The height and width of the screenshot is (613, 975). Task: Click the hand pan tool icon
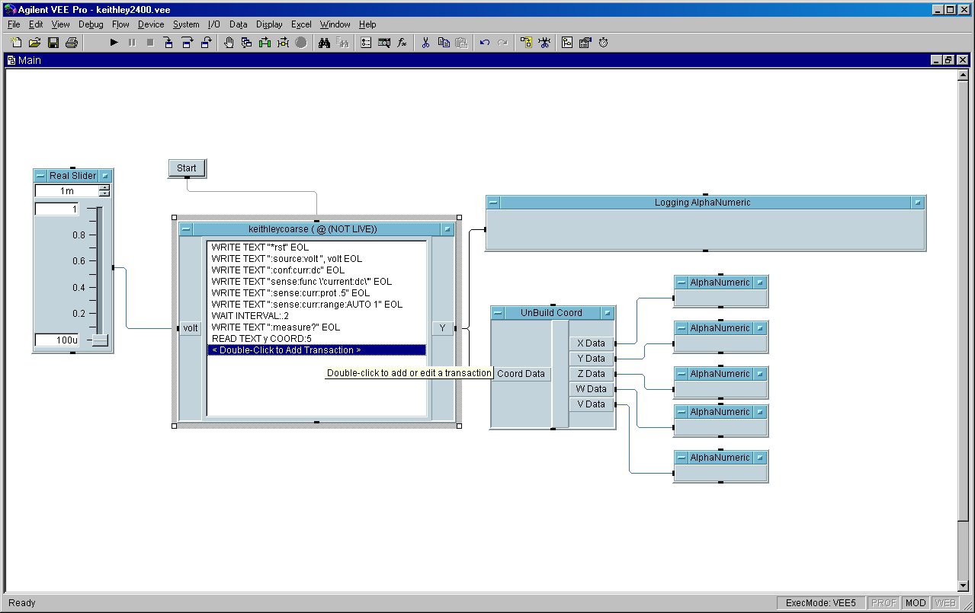tap(229, 43)
